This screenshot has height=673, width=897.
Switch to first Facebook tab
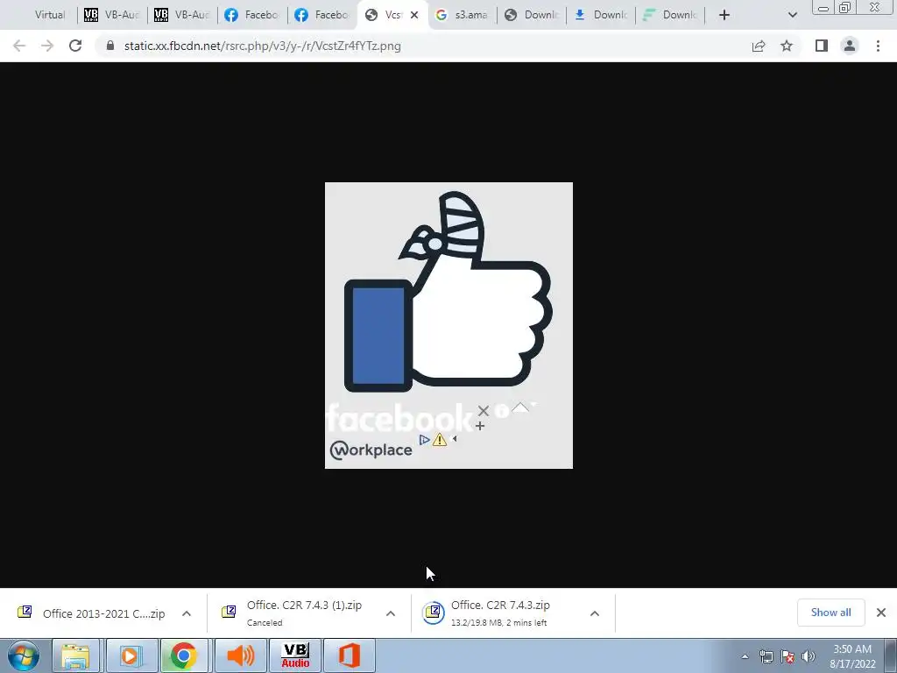click(252, 15)
